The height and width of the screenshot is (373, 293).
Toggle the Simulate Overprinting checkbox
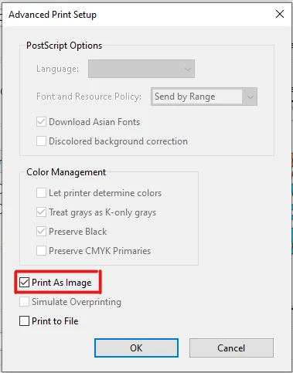pyautogui.click(x=24, y=302)
